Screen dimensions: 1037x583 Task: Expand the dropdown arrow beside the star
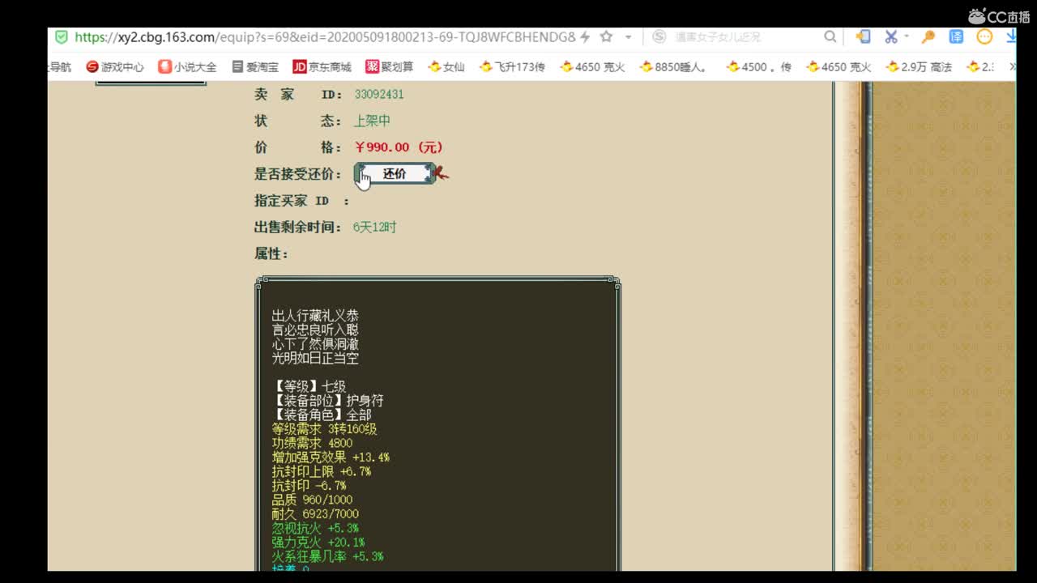(x=628, y=37)
